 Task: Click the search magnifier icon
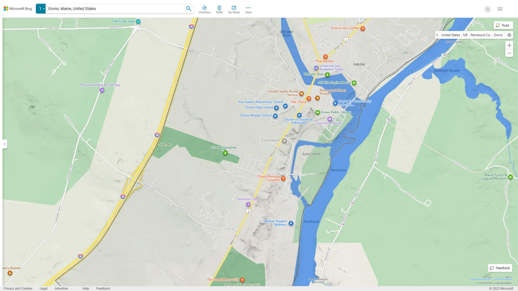pyautogui.click(x=189, y=8)
